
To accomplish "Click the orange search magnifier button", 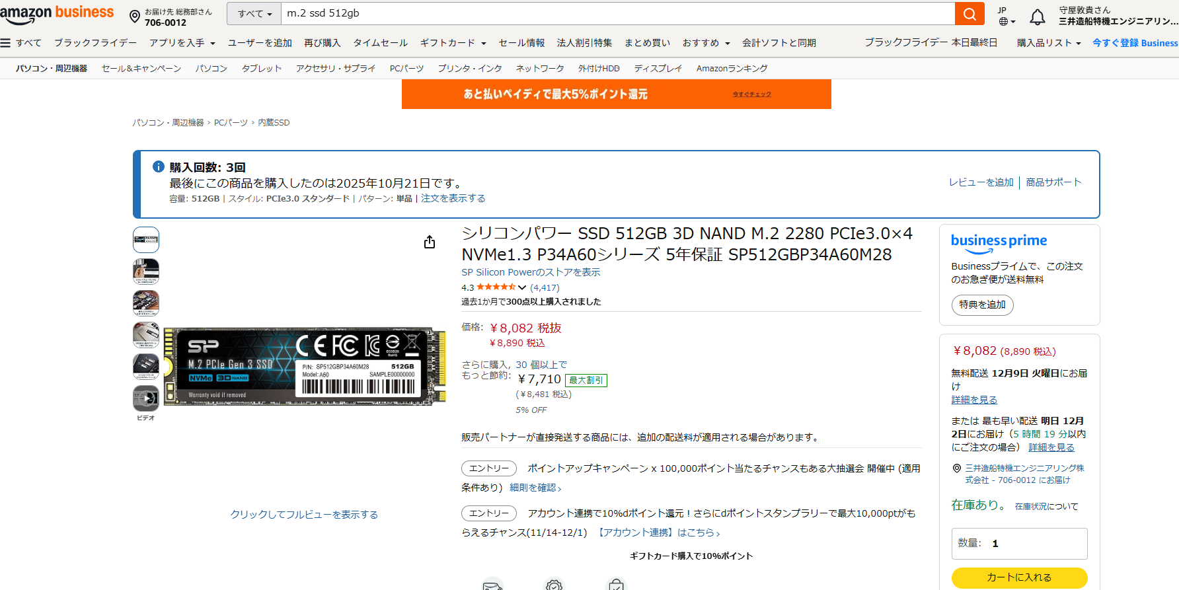I will coord(970,14).
